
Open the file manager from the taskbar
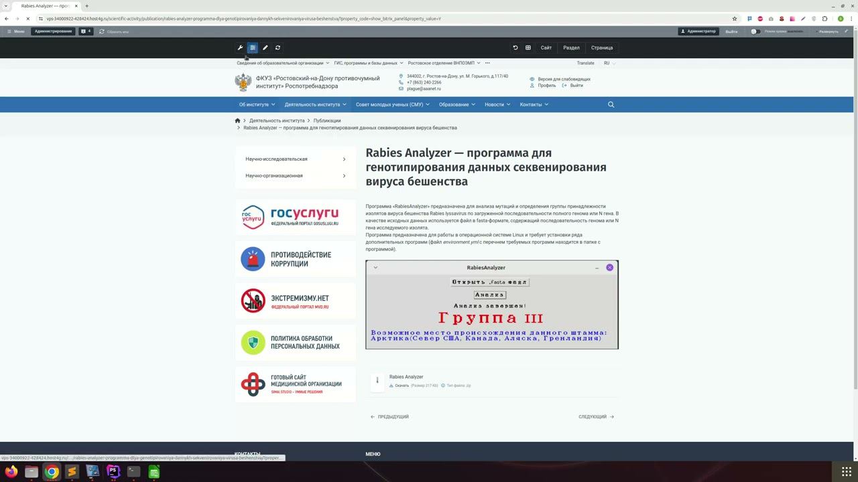(32, 472)
